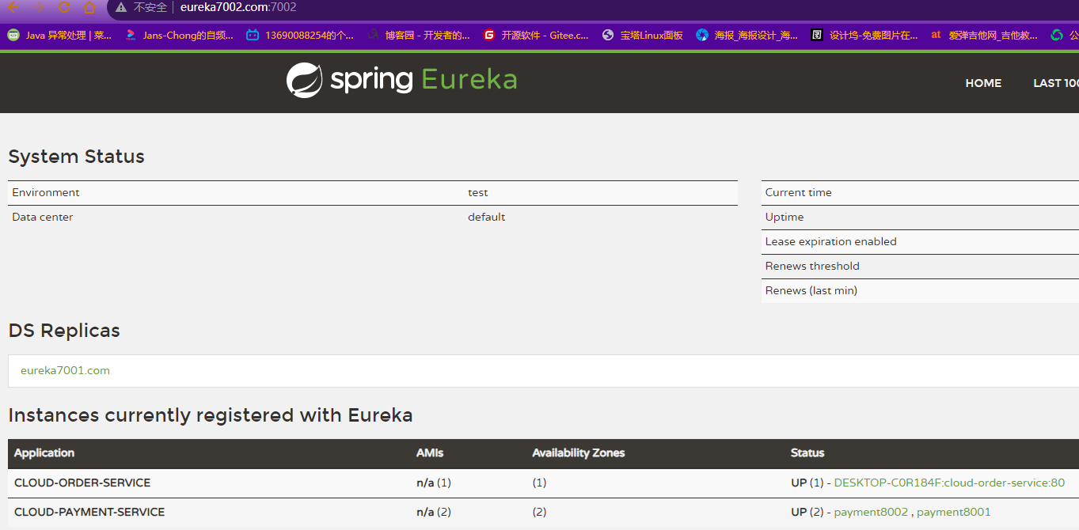Viewport: 1079px width, 530px height.
Task: Click the not-secure warning triangle icon
Action: [x=121, y=7]
